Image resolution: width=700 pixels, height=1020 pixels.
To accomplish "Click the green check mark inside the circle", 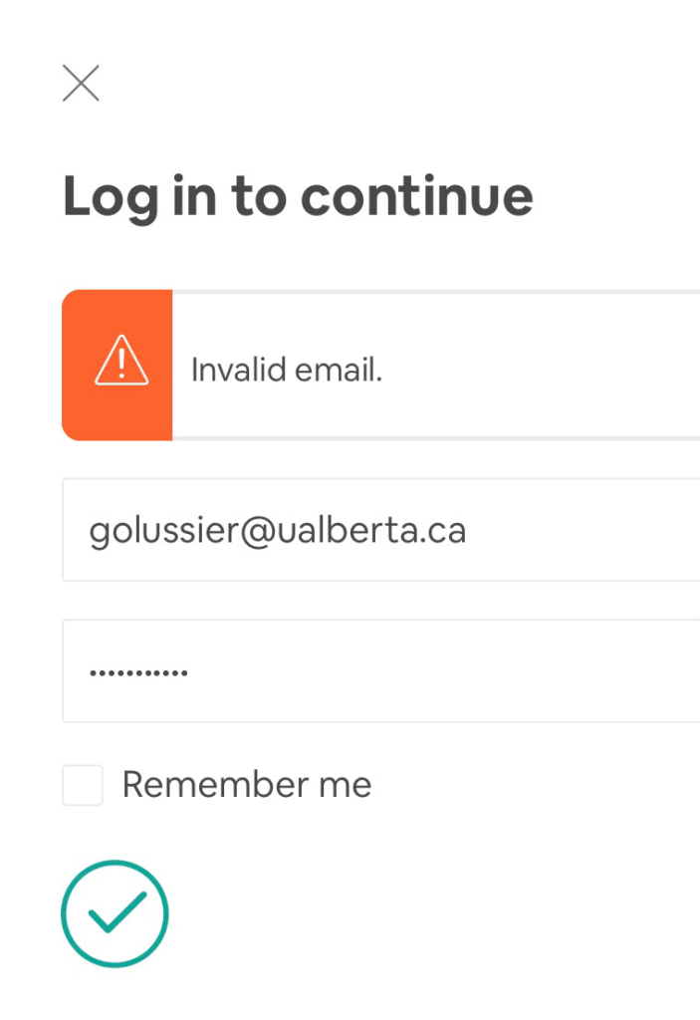I will (117, 912).
